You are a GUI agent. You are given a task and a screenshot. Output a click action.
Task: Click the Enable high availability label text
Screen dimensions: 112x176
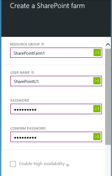(42, 164)
